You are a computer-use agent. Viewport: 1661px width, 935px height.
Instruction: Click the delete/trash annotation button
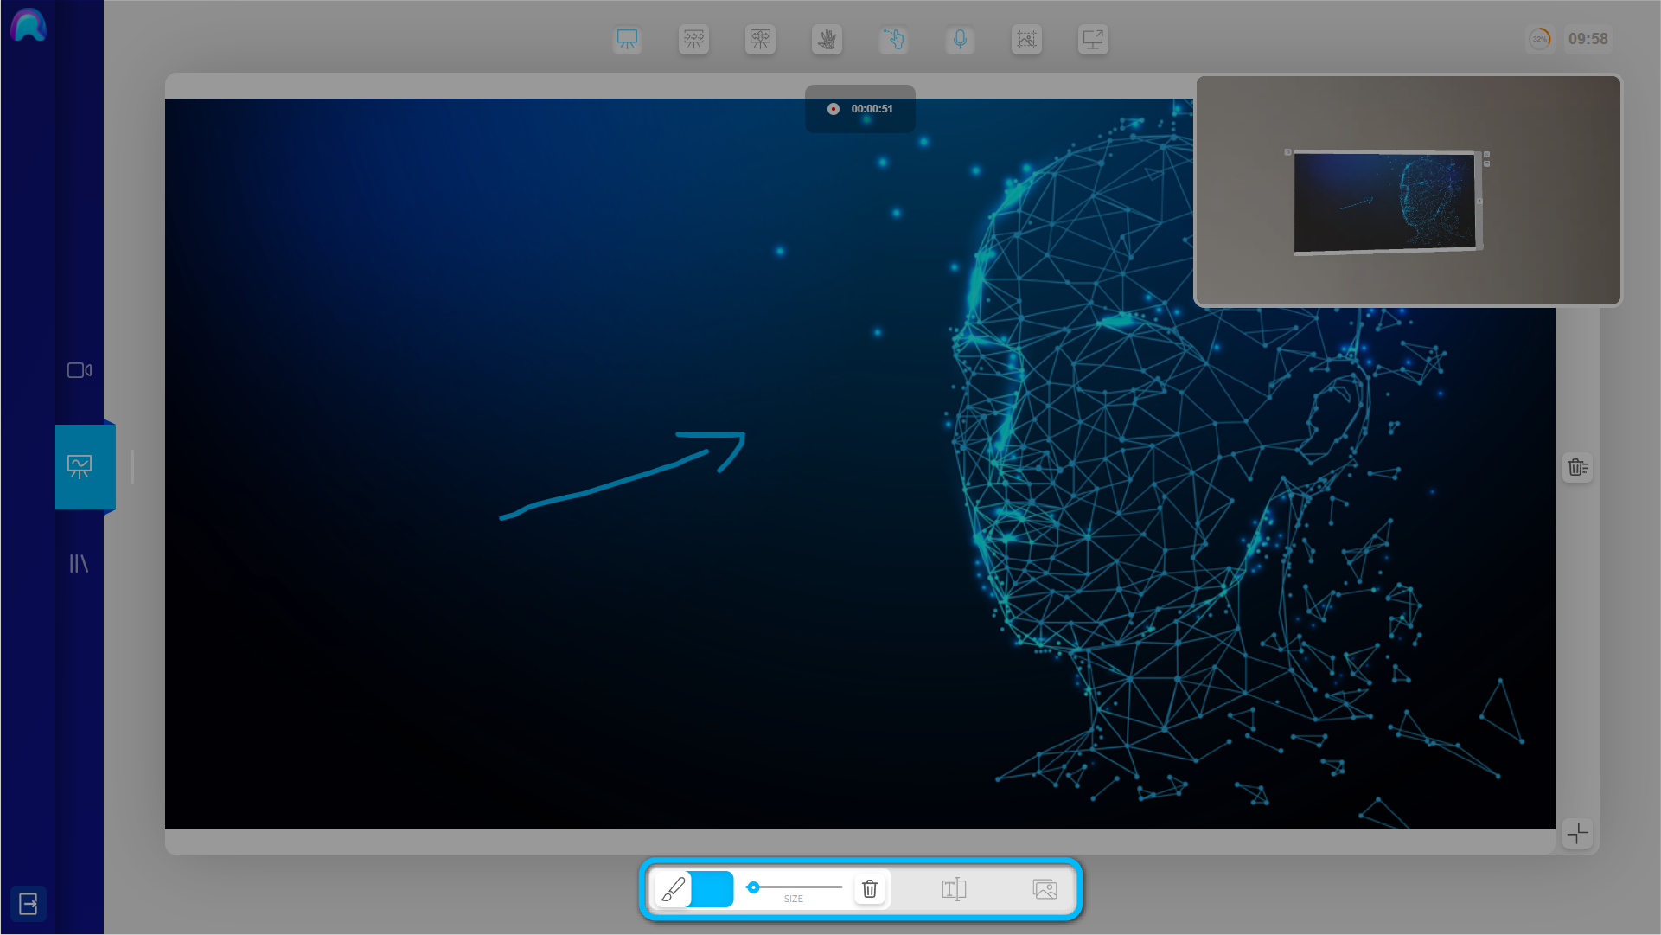[x=869, y=888]
